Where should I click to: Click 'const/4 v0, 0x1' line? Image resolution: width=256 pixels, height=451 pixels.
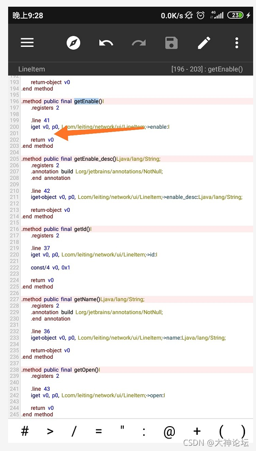(x=50, y=267)
